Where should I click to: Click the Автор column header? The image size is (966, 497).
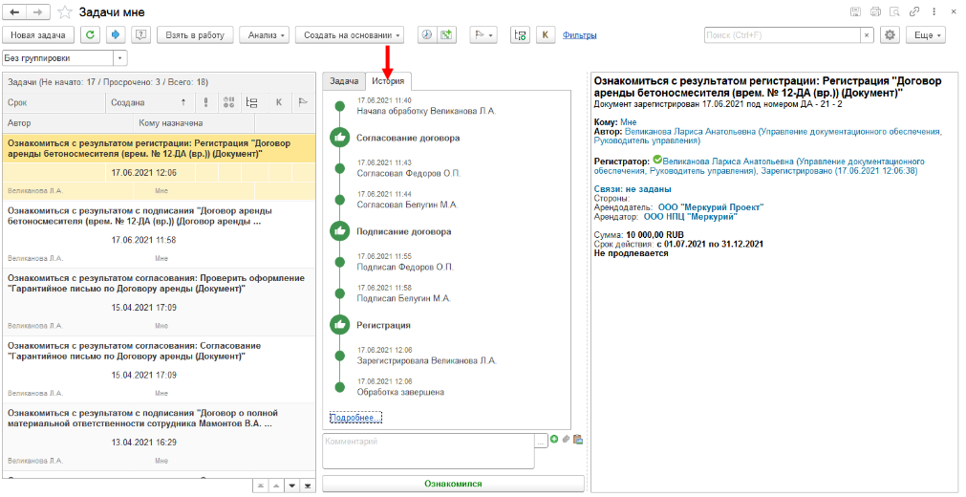pyautogui.click(x=69, y=122)
